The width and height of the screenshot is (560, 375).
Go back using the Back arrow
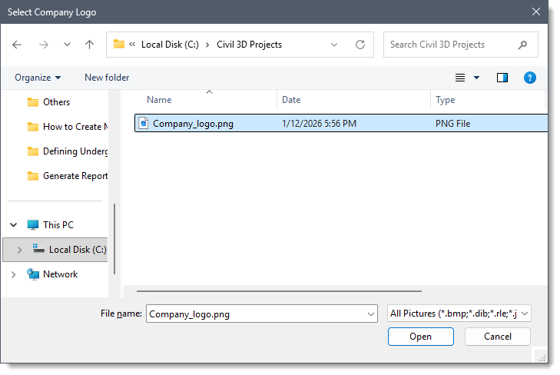[17, 45]
